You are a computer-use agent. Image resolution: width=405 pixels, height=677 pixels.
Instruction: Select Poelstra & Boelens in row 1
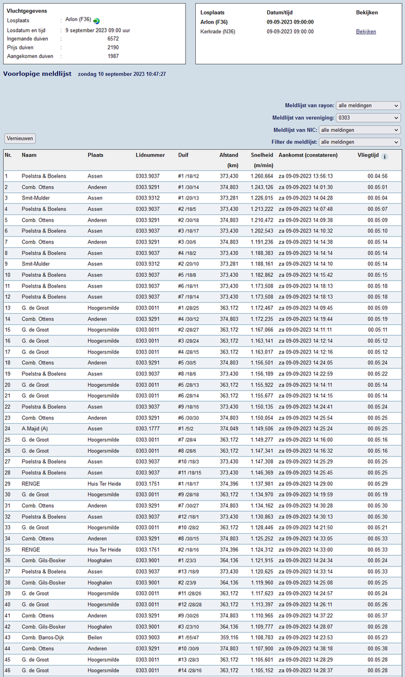pos(44,176)
